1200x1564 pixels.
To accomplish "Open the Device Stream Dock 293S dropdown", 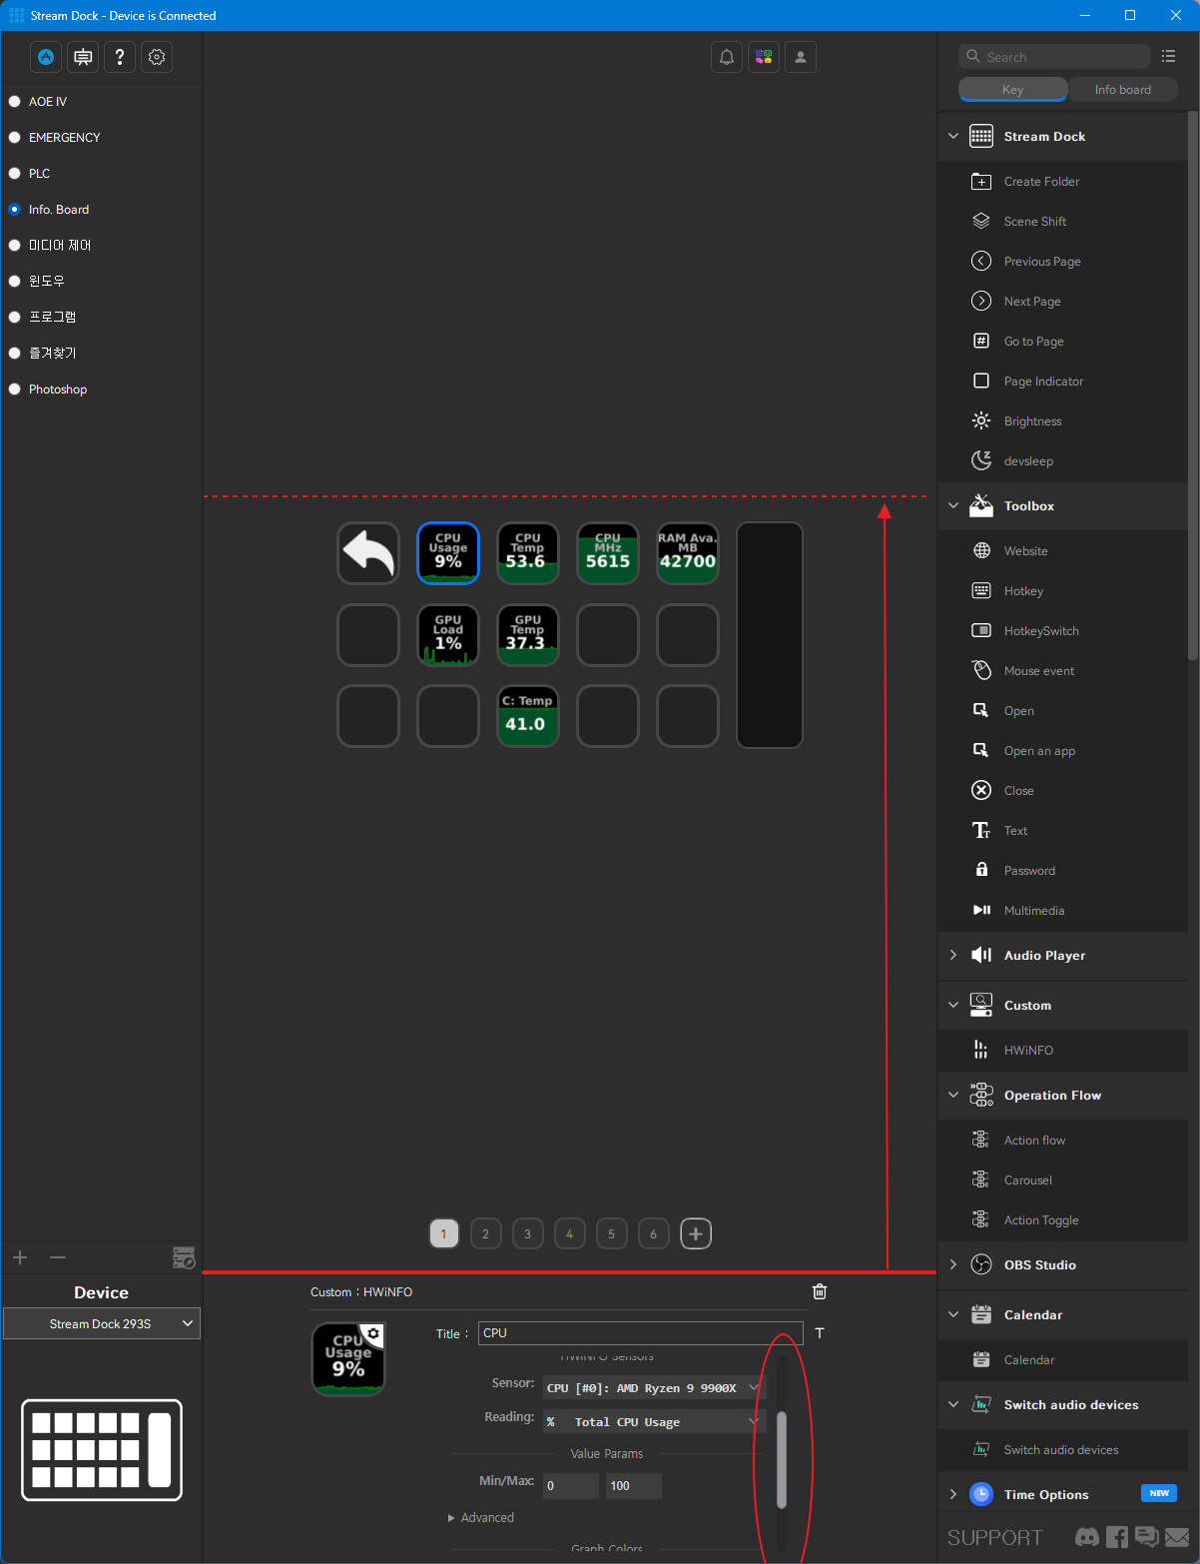I will coord(102,1323).
